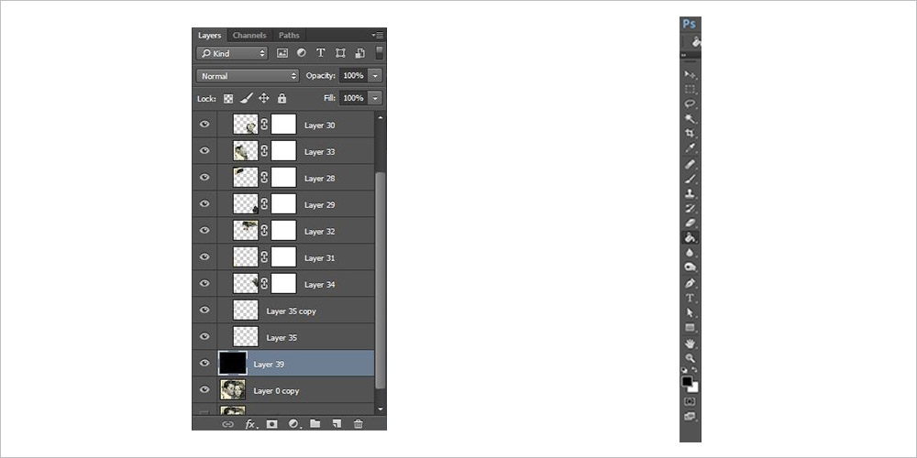
Task: Switch to the Paths tab
Action: 289,35
